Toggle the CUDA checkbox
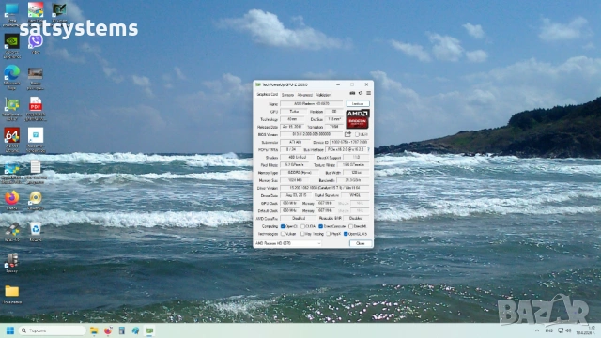Screen dimensions: 601x338 (x=302, y=226)
